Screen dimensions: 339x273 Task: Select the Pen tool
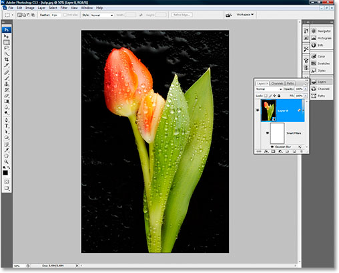pos(7,120)
